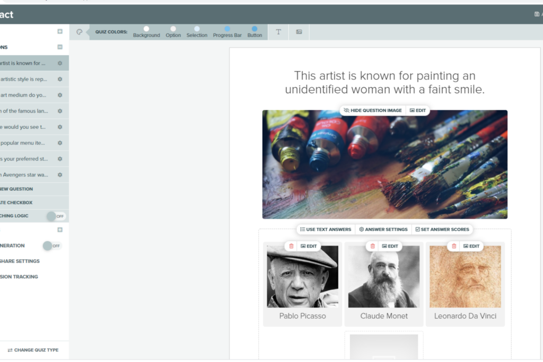Toggle the branching logic switch

click(56, 216)
